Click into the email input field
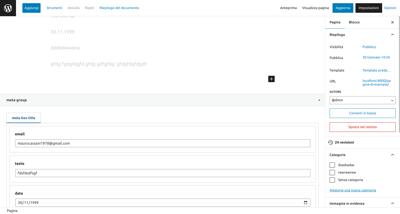This screenshot has width=400, height=214. pyautogui.click(x=163, y=143)
